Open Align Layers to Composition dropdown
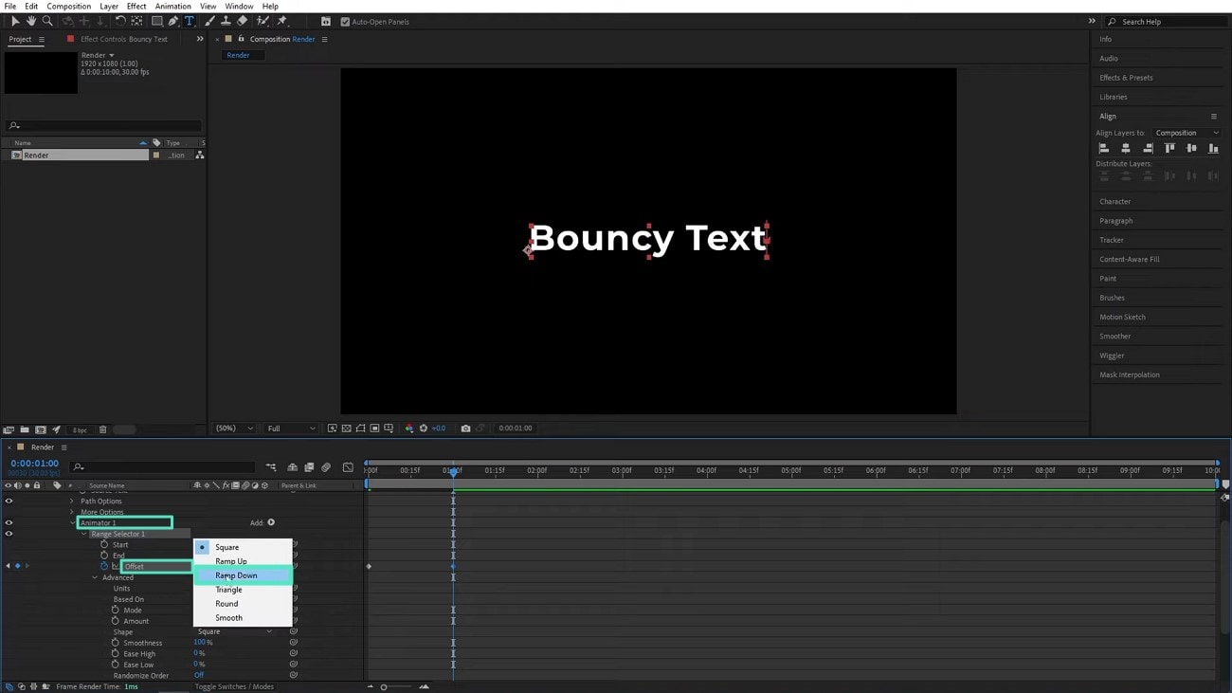The image size is (1232, 693). (x=1187, y=133)
